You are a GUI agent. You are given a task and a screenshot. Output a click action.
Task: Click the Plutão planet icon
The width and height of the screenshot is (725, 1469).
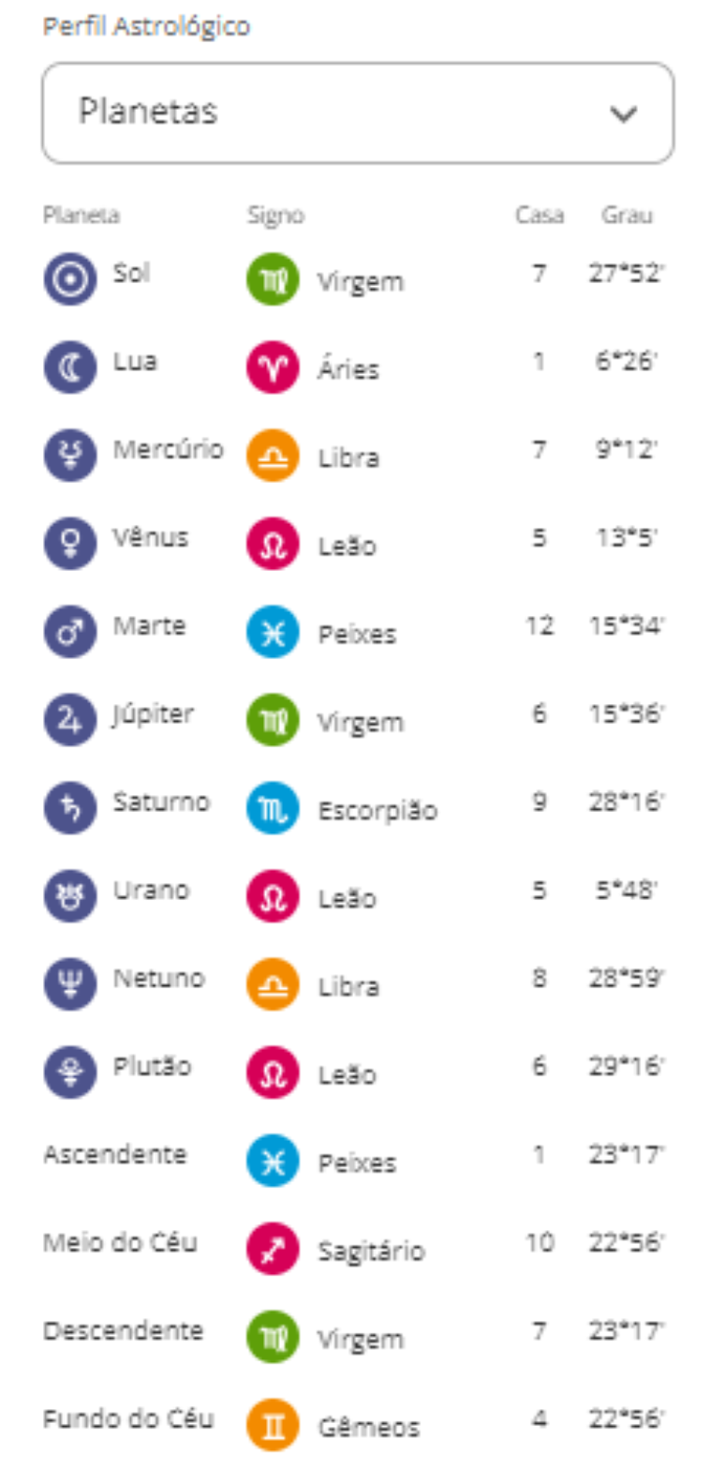[x=70, y=1072]
